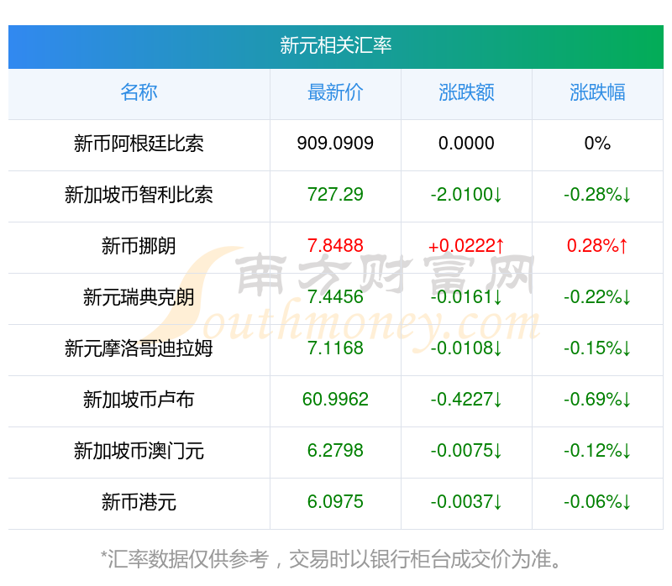
Task: Click the 新加坡币智利比索 row name
Action: tap(139, 195)
